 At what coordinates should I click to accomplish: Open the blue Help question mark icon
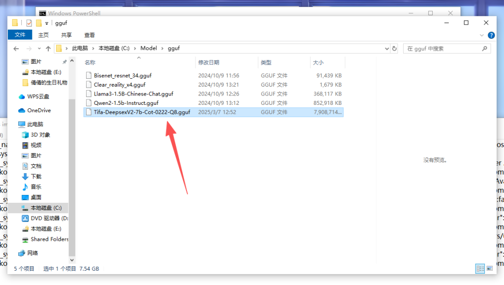click(x=491, y=35)
